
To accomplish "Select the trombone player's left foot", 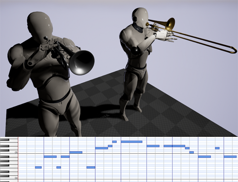I will point(138,108).
